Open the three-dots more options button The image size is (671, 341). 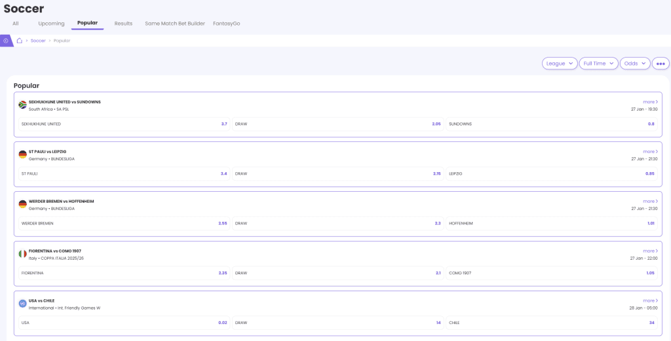(x=661, y=63)
